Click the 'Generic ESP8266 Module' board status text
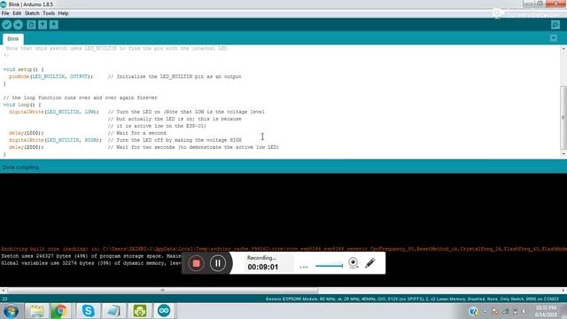This screenshot has width=567, height=319. click(412, 300)
